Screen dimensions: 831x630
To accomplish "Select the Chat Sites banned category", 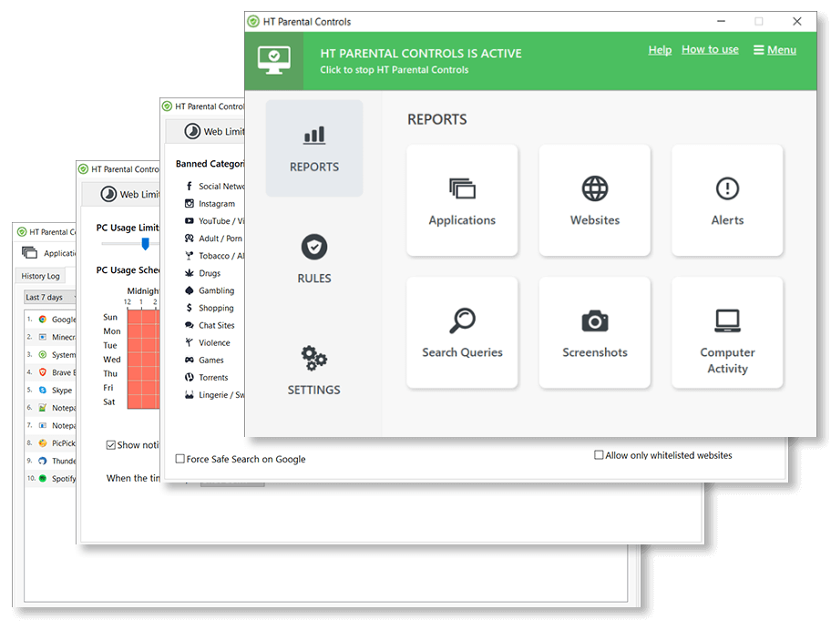I will (210, 325).
